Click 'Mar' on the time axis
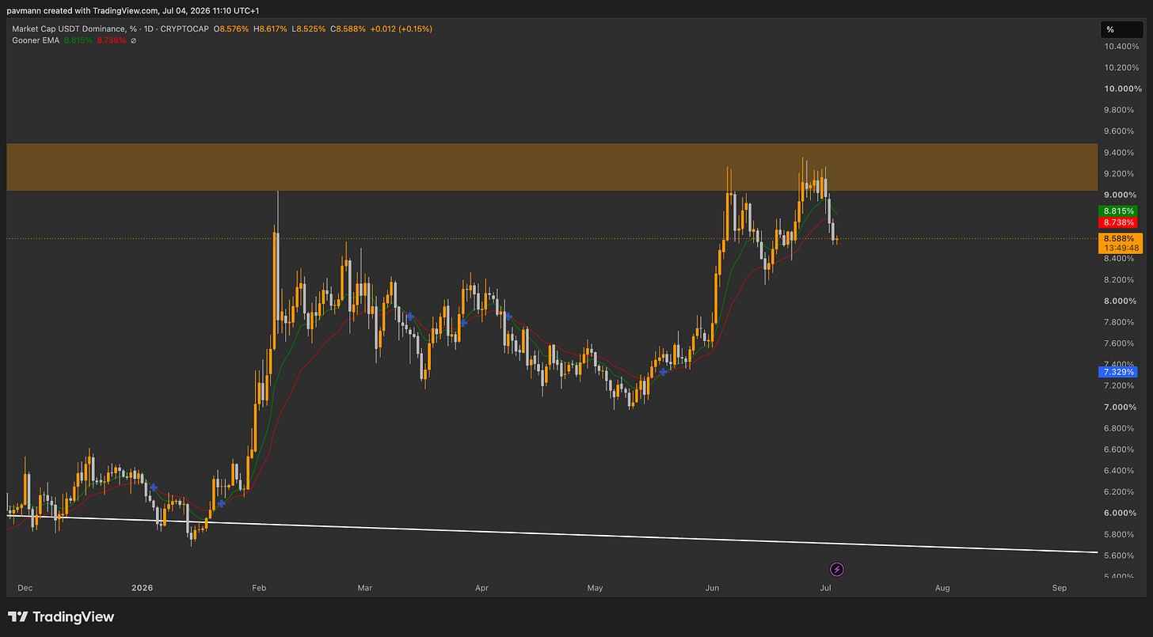Screen dimensions: 1153x637 point(365,588)
